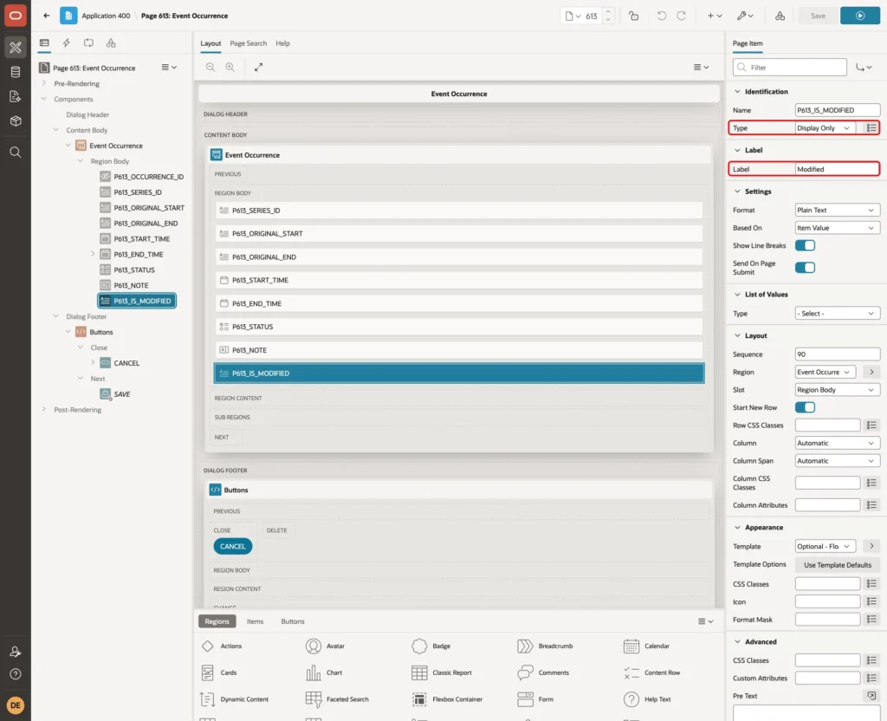The width and height of the screenshot is (887, 721).
Task: Open the App Builder icon in sidebar
Action: (x=16, y=48)
